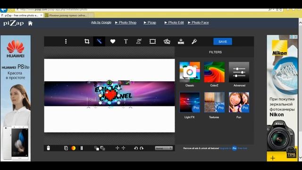Open the MEME tool
Viewport: 302px width, 170px height.
[x=181, y=42]
